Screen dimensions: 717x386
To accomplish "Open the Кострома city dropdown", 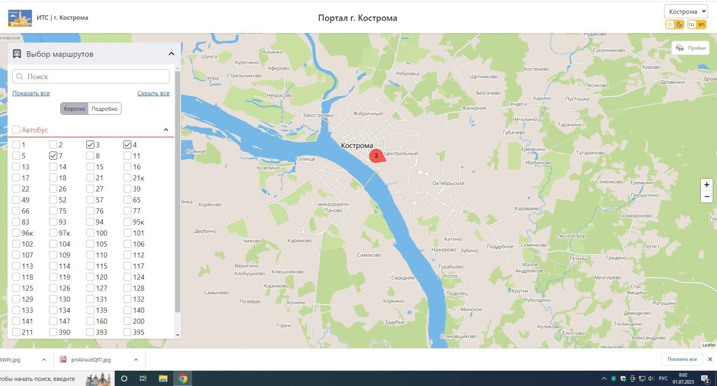I will click(686, 12).
